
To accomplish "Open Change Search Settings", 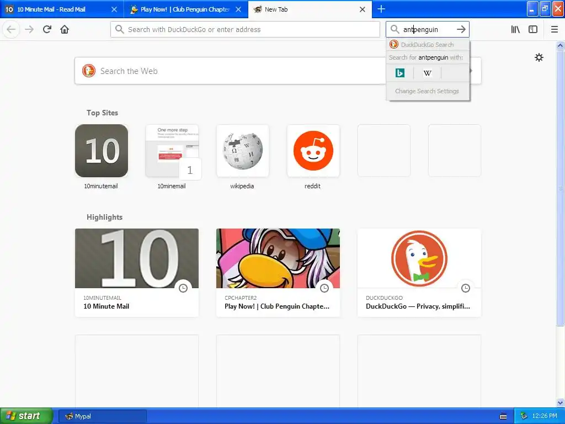I will tap(427, 91).
